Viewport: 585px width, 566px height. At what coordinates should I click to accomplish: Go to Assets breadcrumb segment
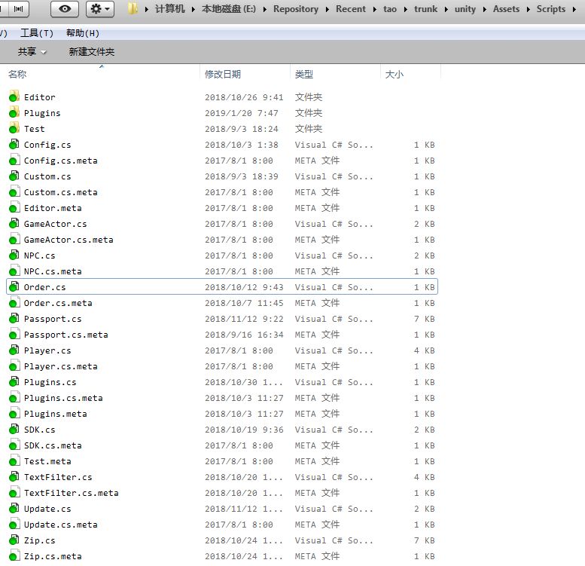pos(506,9)
